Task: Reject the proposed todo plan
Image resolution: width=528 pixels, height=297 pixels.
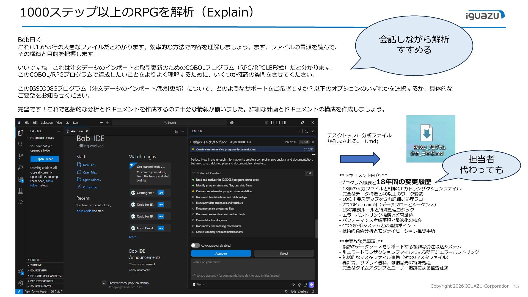Action: coord(284,254)
